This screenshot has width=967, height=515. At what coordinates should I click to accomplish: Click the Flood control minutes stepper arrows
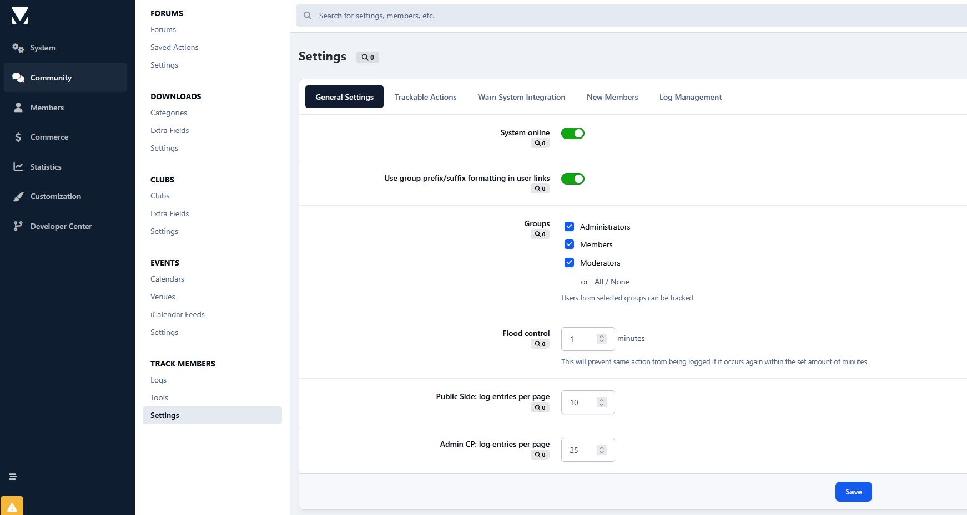[601, 339]
